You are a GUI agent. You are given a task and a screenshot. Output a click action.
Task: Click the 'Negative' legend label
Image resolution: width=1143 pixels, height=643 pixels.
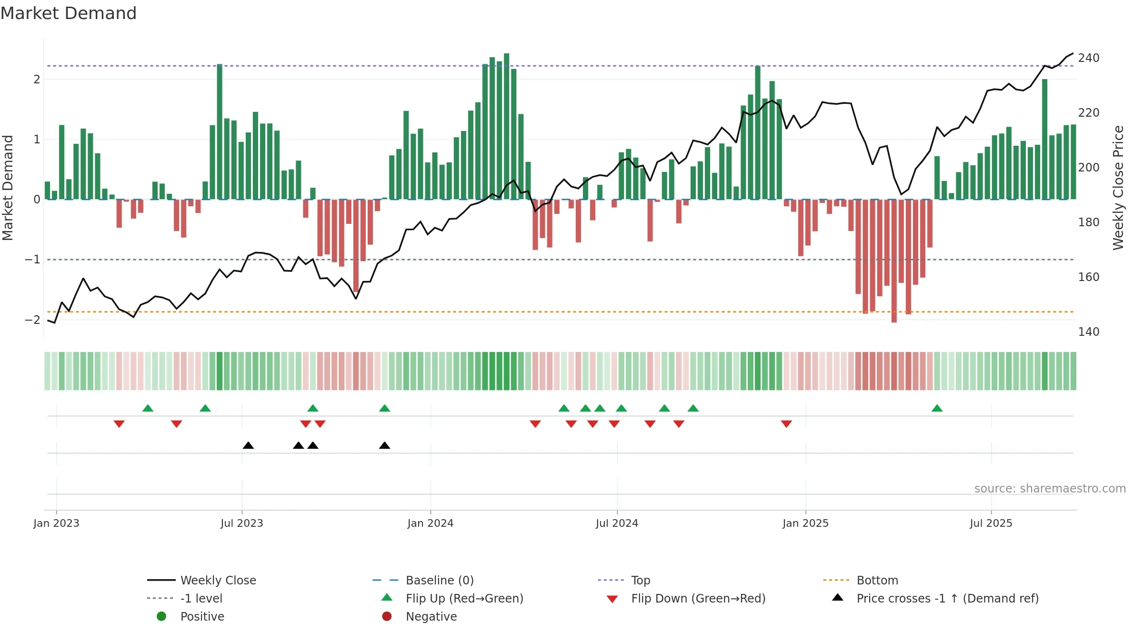tap(431, 617)
